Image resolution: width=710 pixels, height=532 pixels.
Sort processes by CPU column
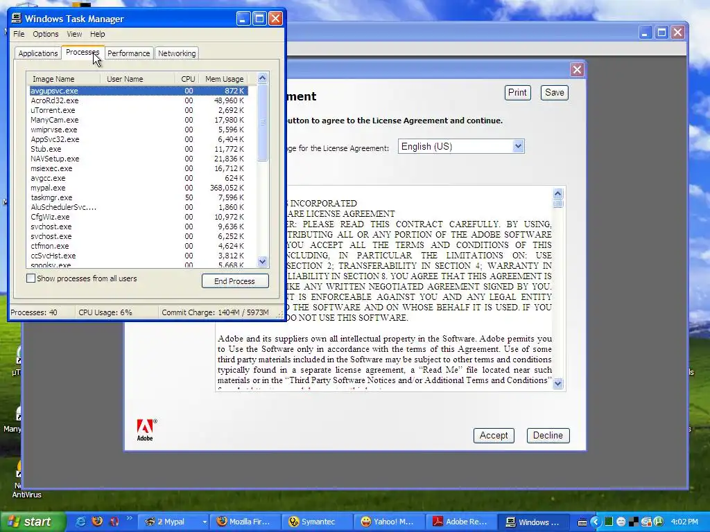[x=187, y=79]
